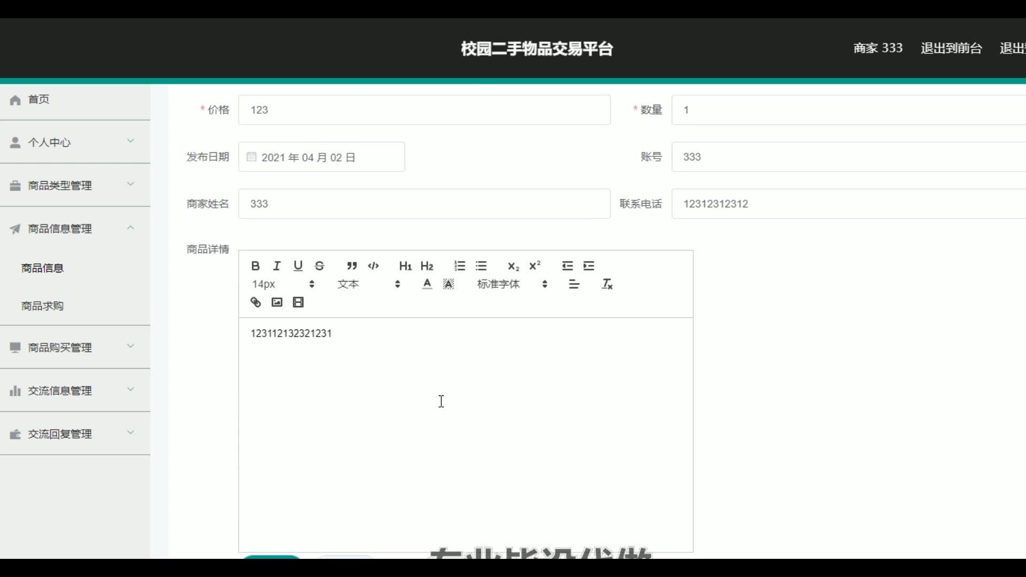1026x577 pixels.
Task: Open the 标准字体 font family dropdown
Action: (x=511, y=284)
